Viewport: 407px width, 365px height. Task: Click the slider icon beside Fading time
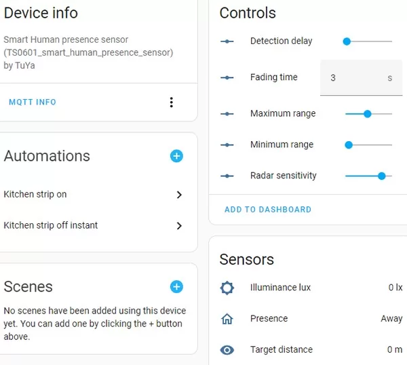[x=227, y=77]
